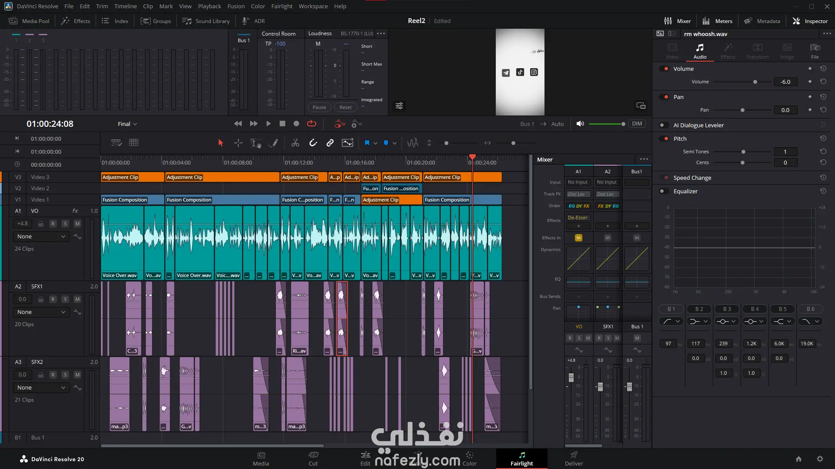Adjust the clip Volume slider
The image size is (835, 469).
tap(755, 82)
